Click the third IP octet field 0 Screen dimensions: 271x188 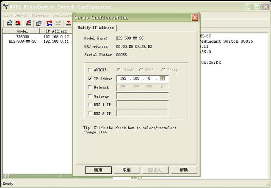(x=149, y=78)
